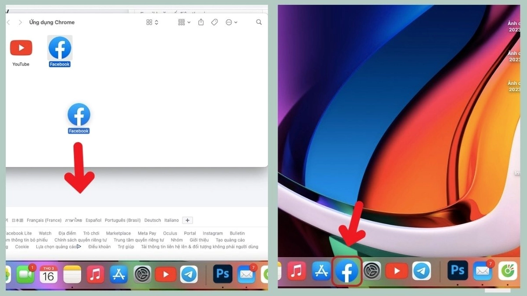
Task: Switch language to Français (France)
Action: (44, 220)
